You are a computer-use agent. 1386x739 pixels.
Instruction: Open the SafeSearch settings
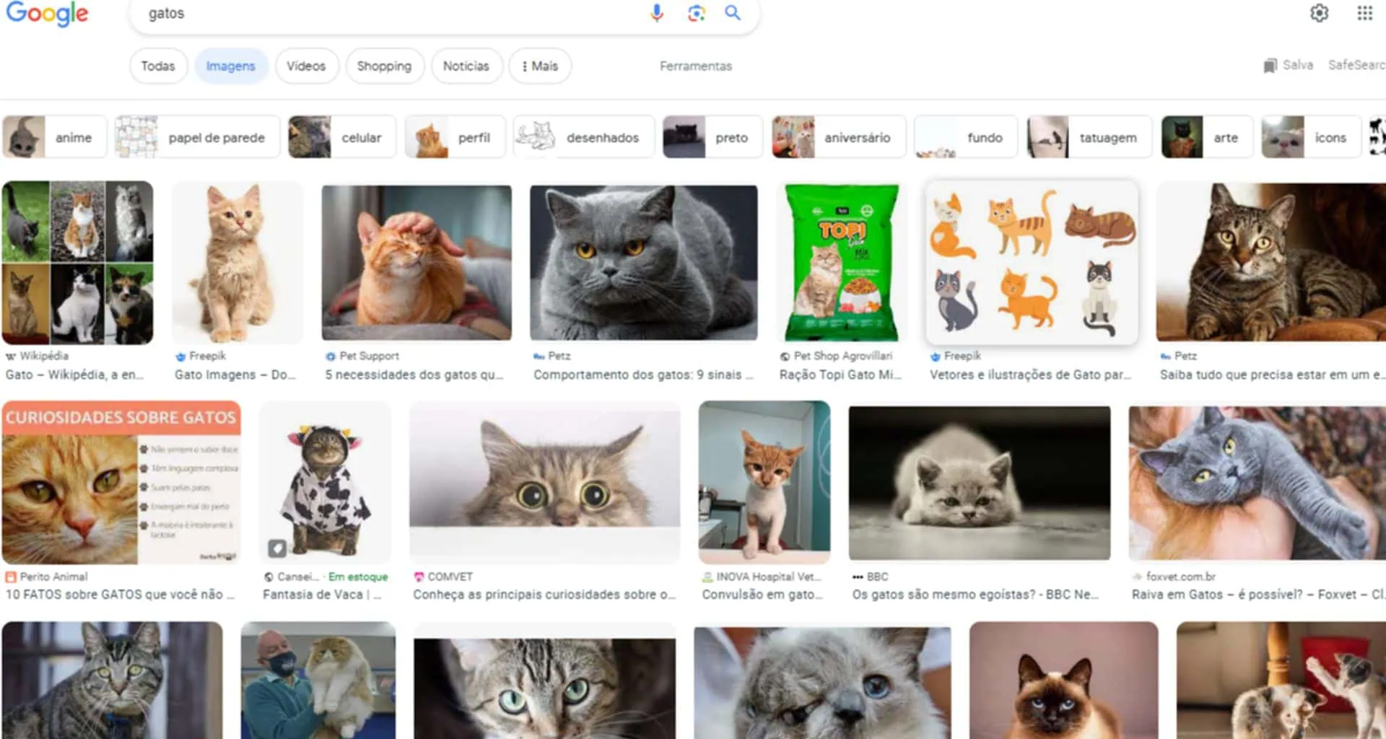click(1356, 65)
